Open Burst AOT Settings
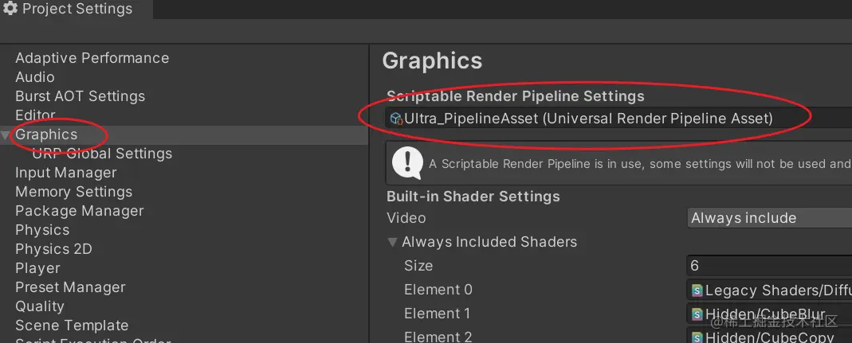 click(80, 96)
